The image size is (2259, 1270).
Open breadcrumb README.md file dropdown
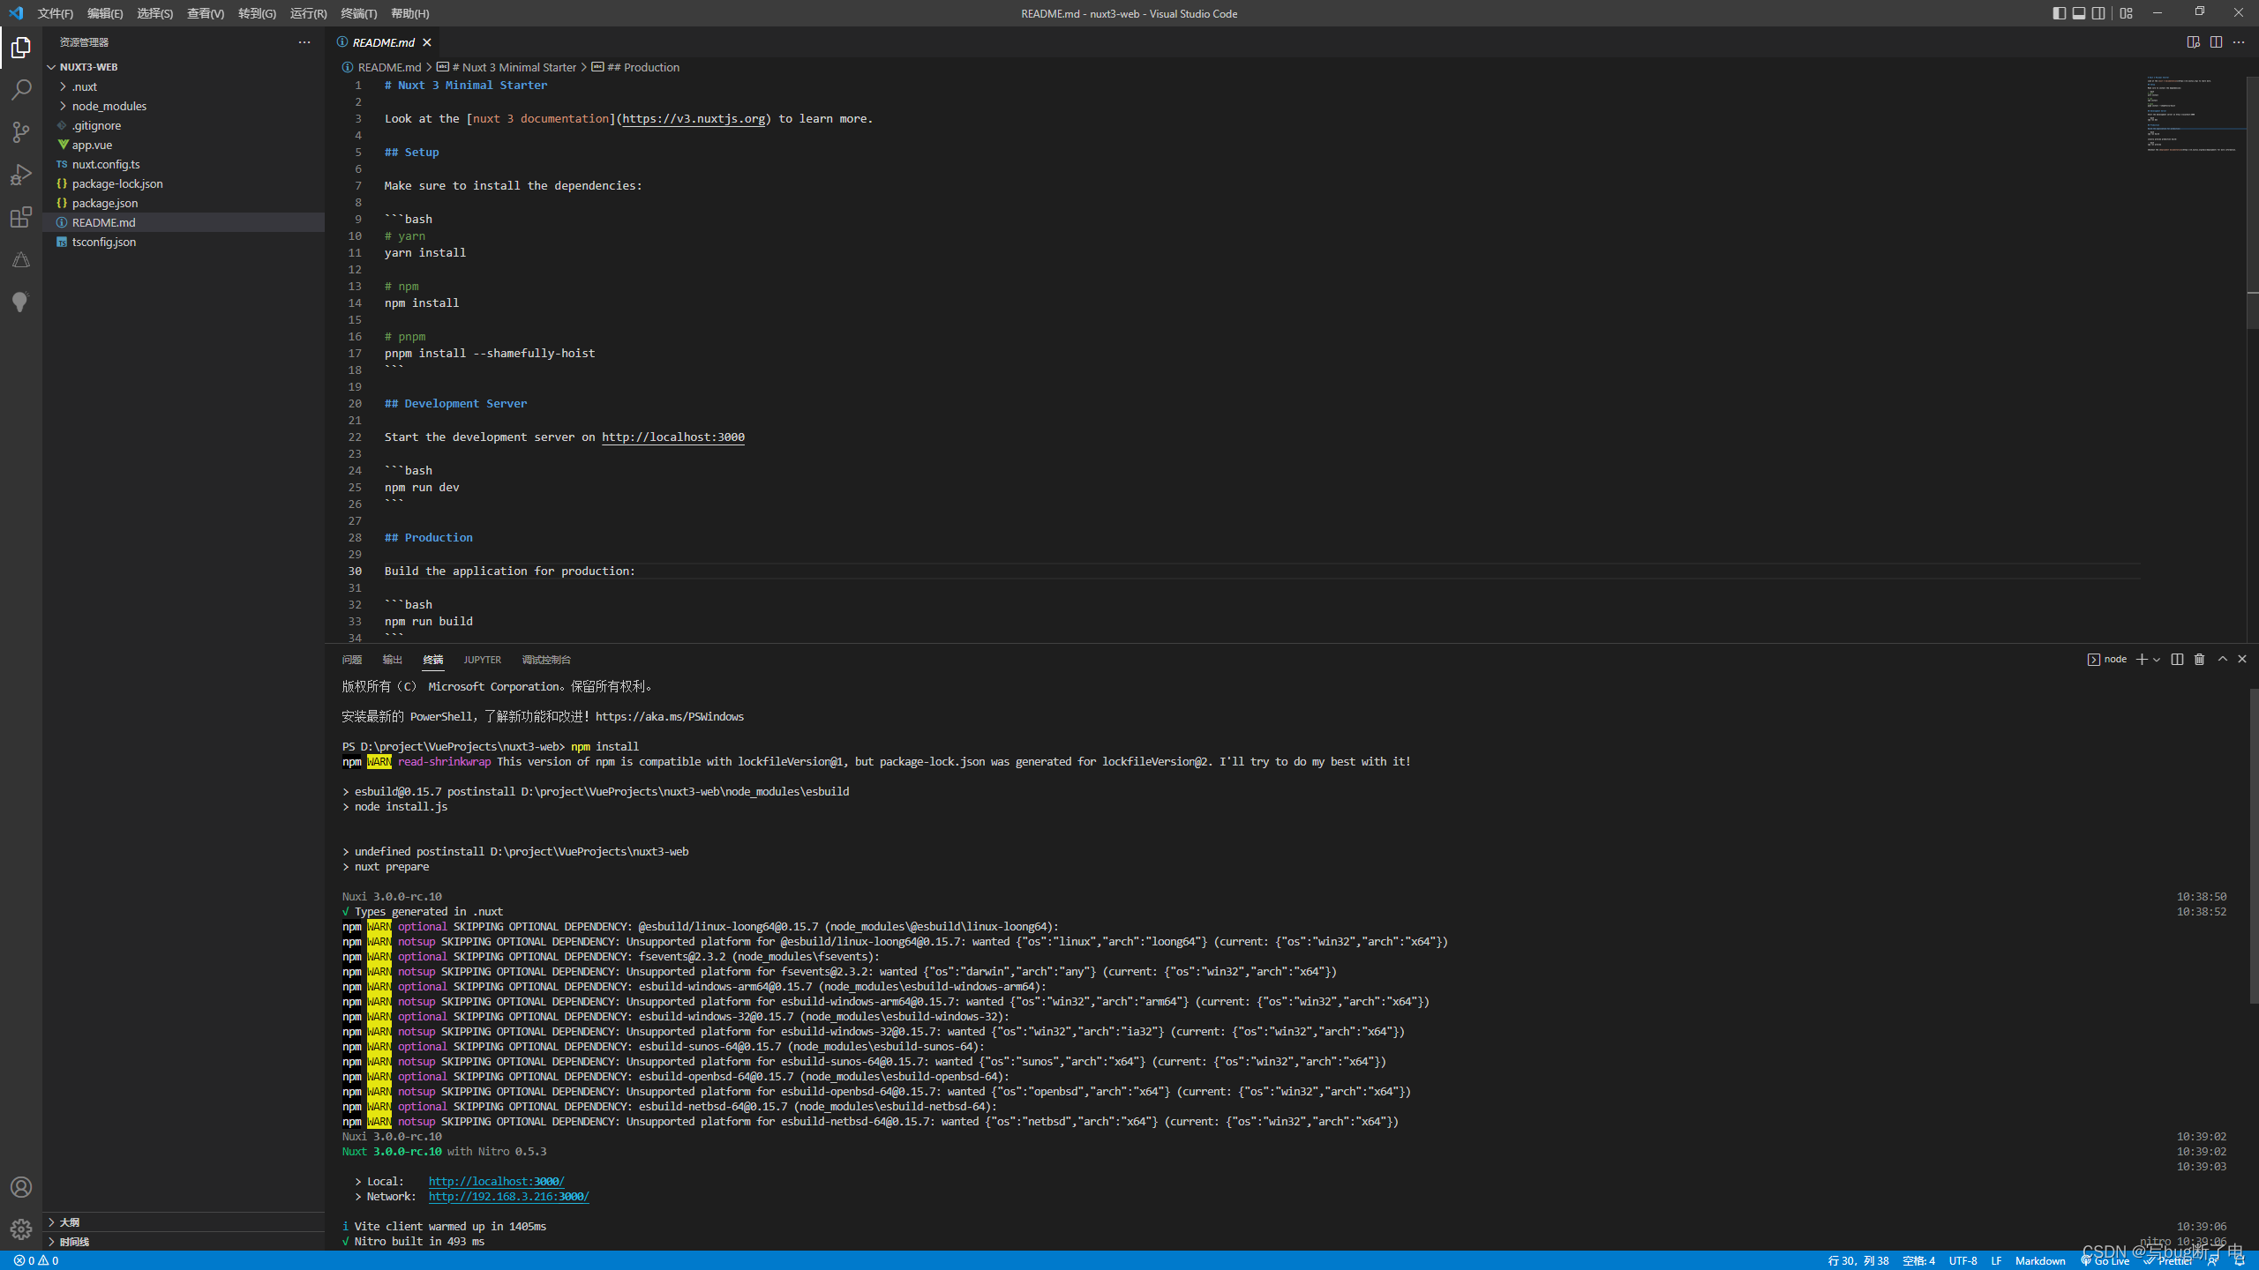(382, 67)
